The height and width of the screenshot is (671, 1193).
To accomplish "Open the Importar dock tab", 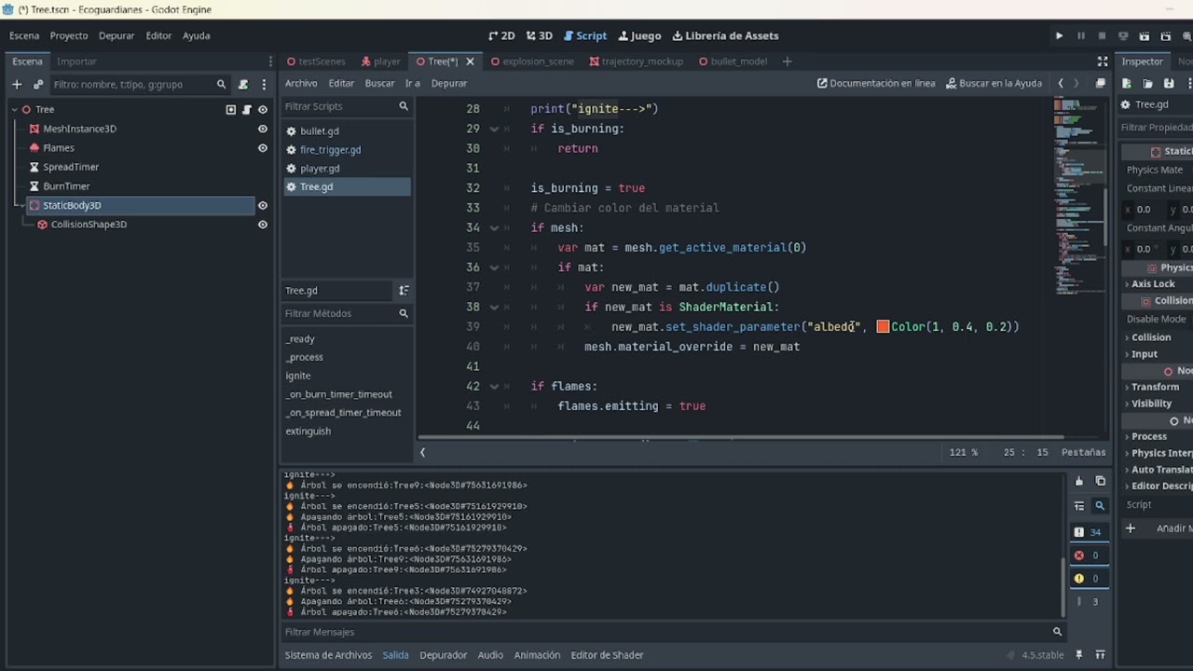I will coord(76,62).
